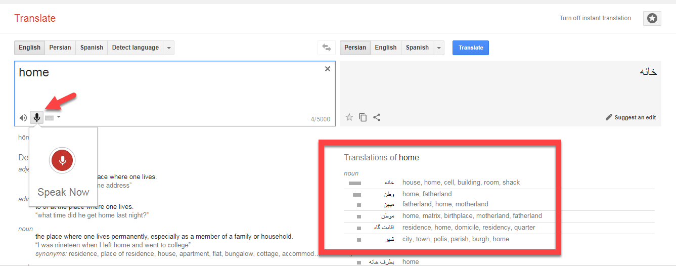Choose Detect language for the source
The height and width of the screenshot is (266, 676).
[135, 48]
